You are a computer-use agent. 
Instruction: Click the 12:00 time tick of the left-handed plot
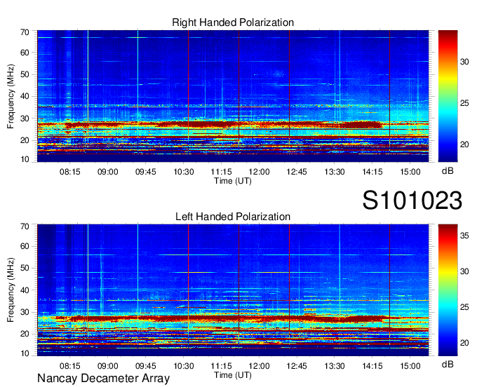259,366
